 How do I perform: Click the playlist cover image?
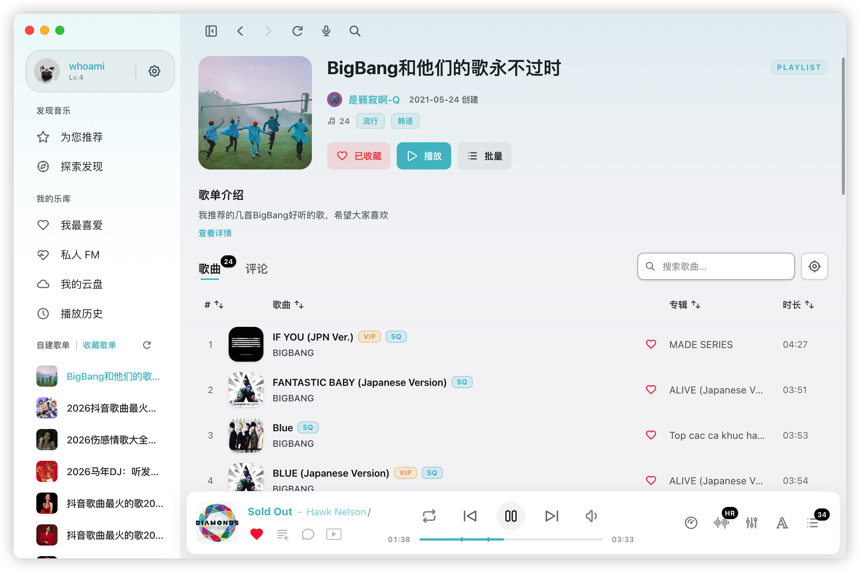click(255, 113)
